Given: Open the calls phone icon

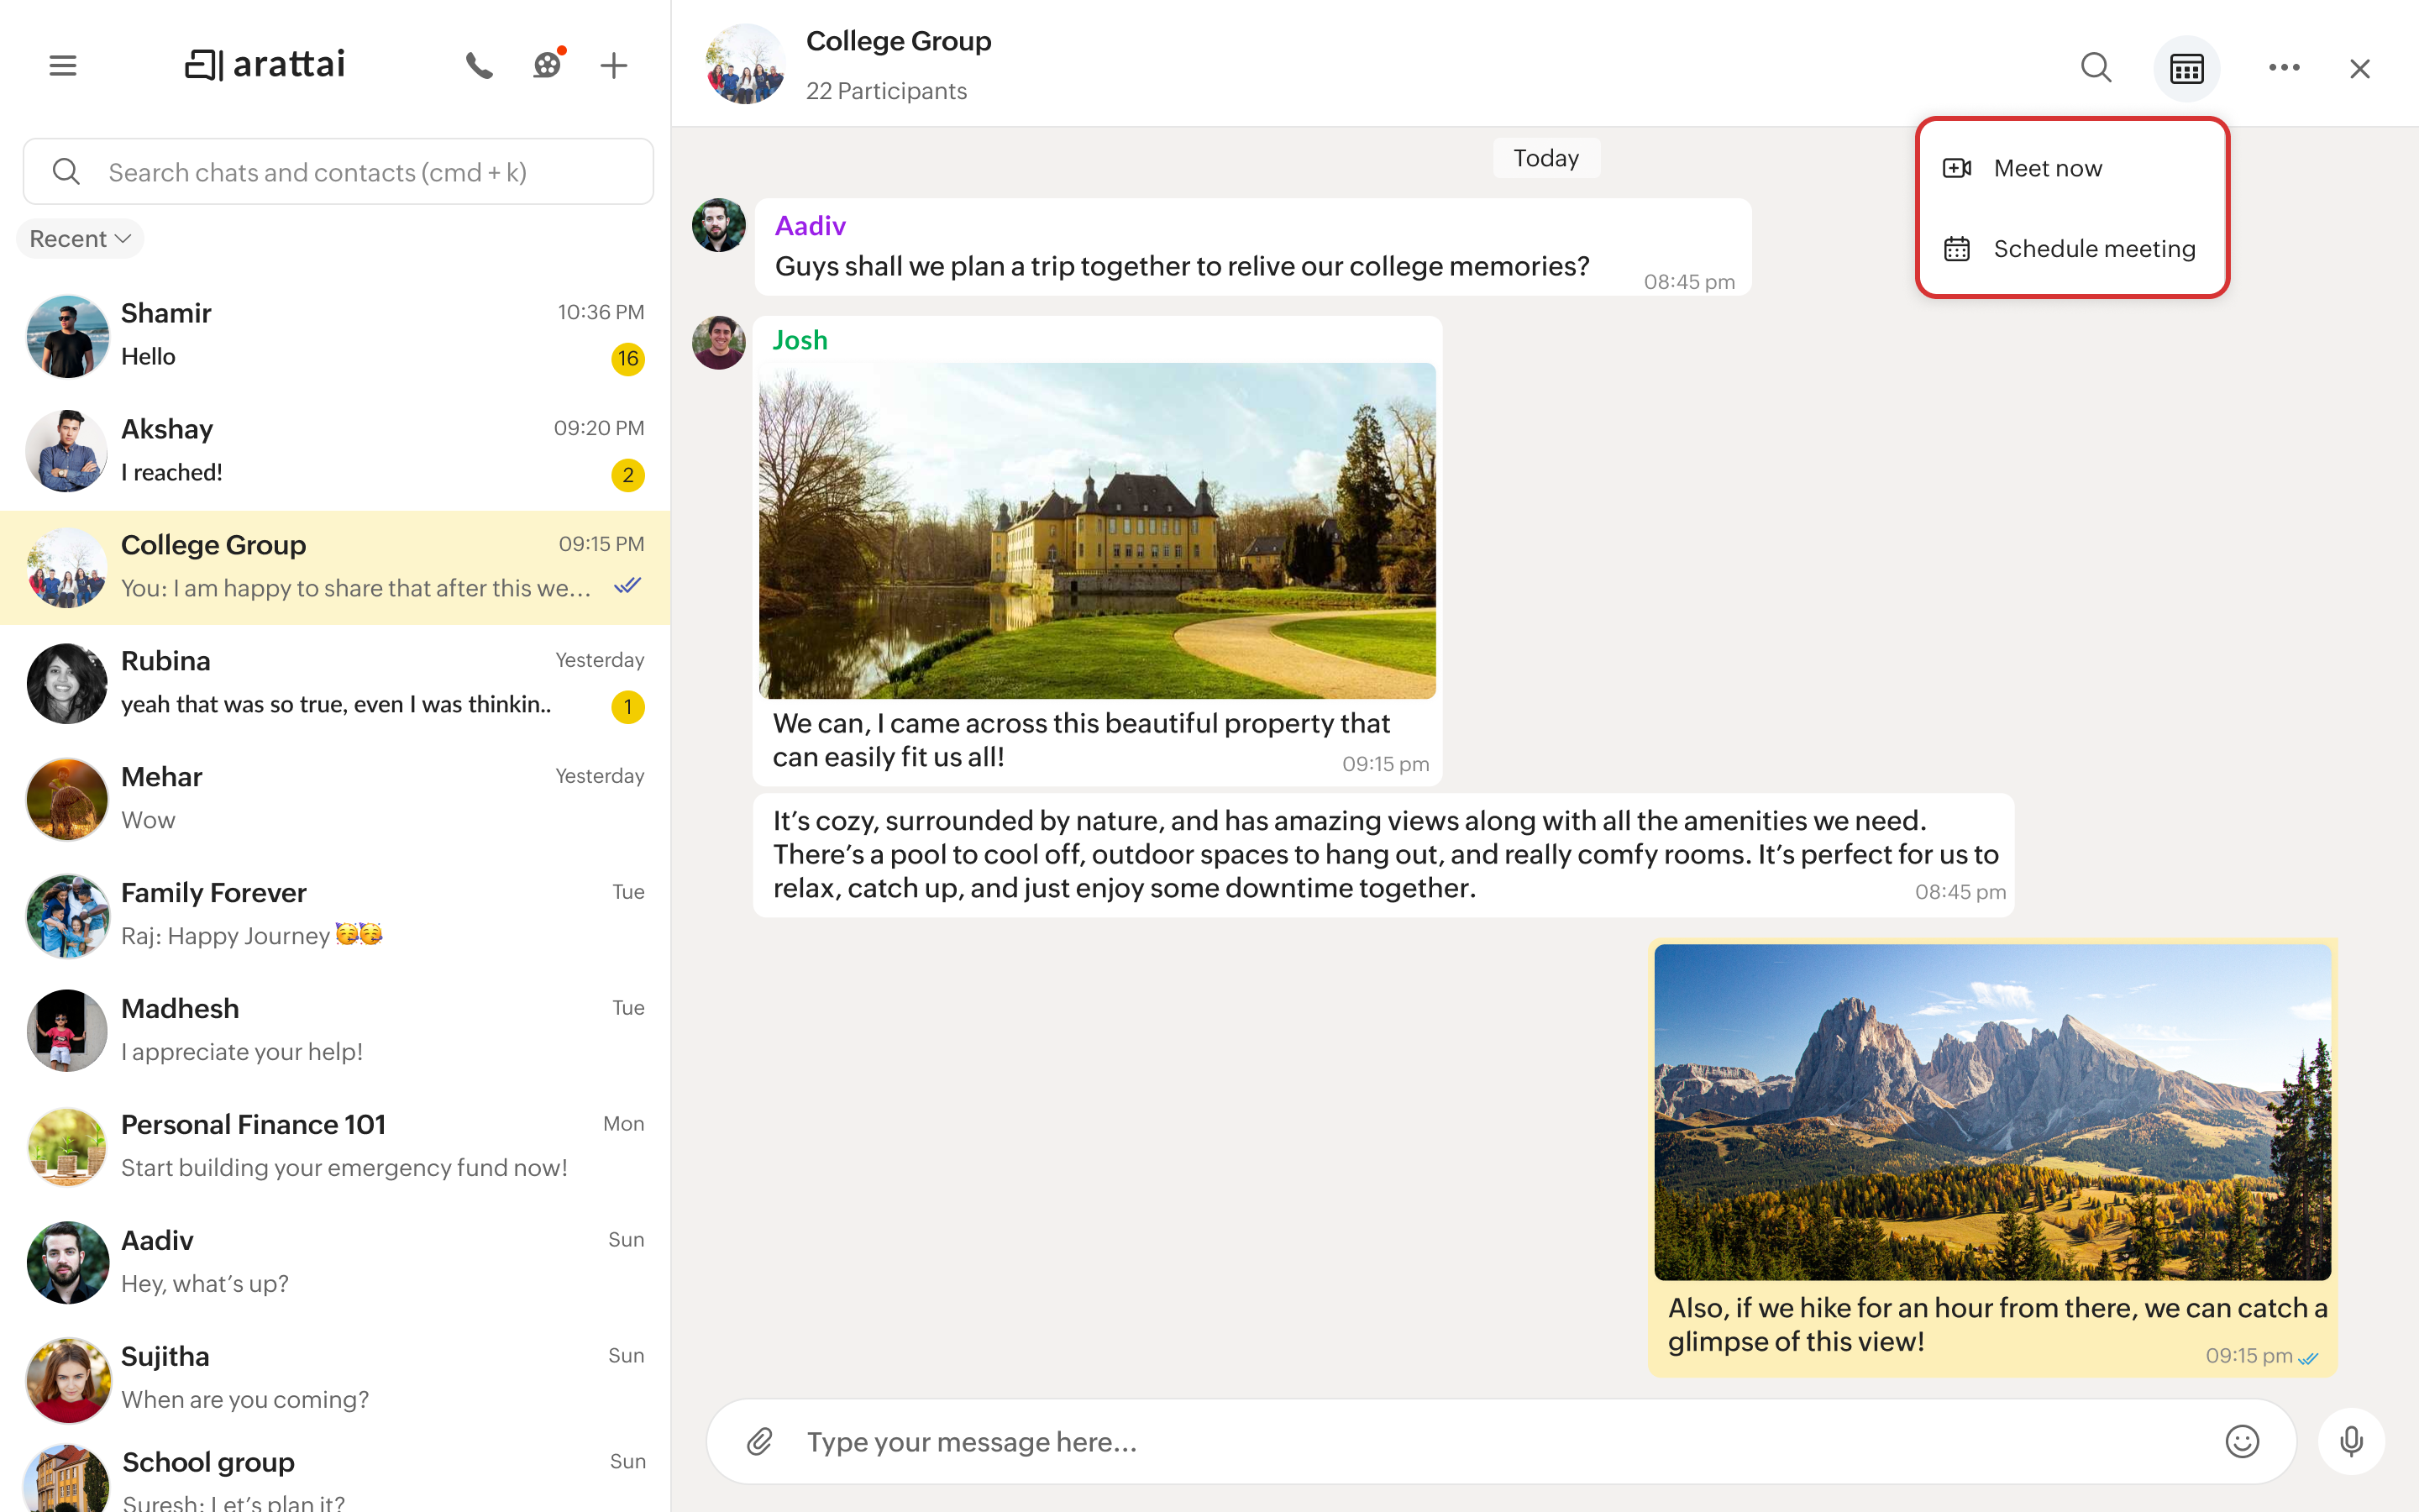Looking at the screenshot, I should [x=479, y=66].
